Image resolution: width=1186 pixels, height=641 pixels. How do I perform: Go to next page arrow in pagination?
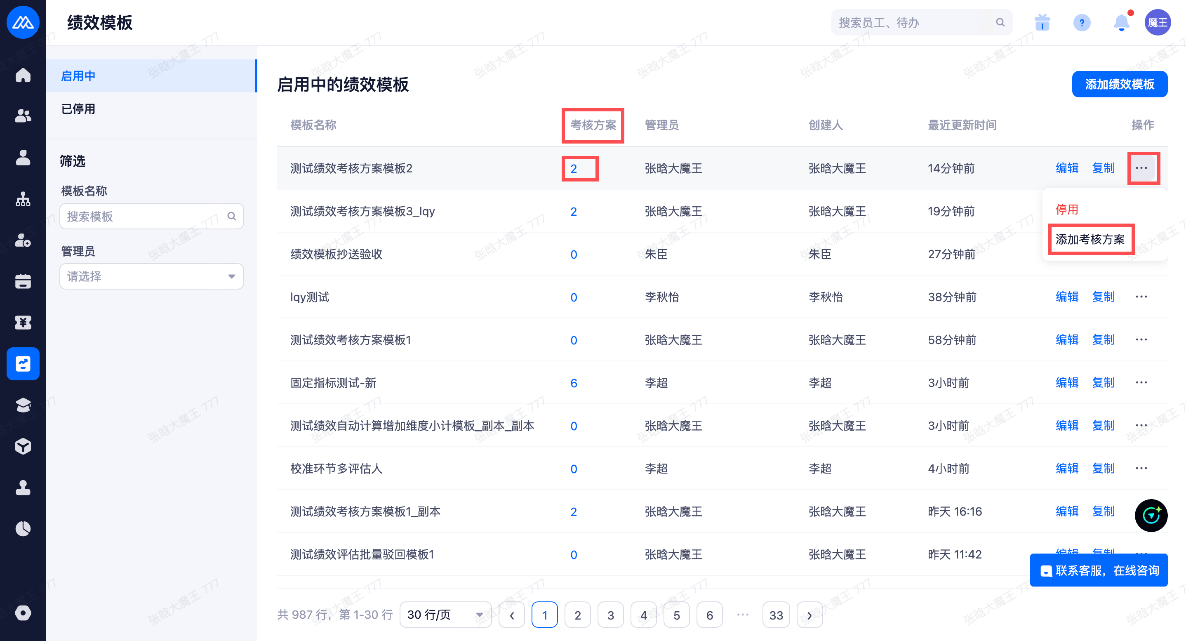point(809,615)
